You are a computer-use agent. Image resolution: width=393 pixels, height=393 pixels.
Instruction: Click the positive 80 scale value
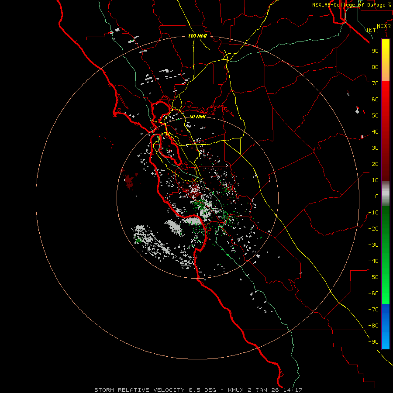pyautogui.click(x=375, y=67)
